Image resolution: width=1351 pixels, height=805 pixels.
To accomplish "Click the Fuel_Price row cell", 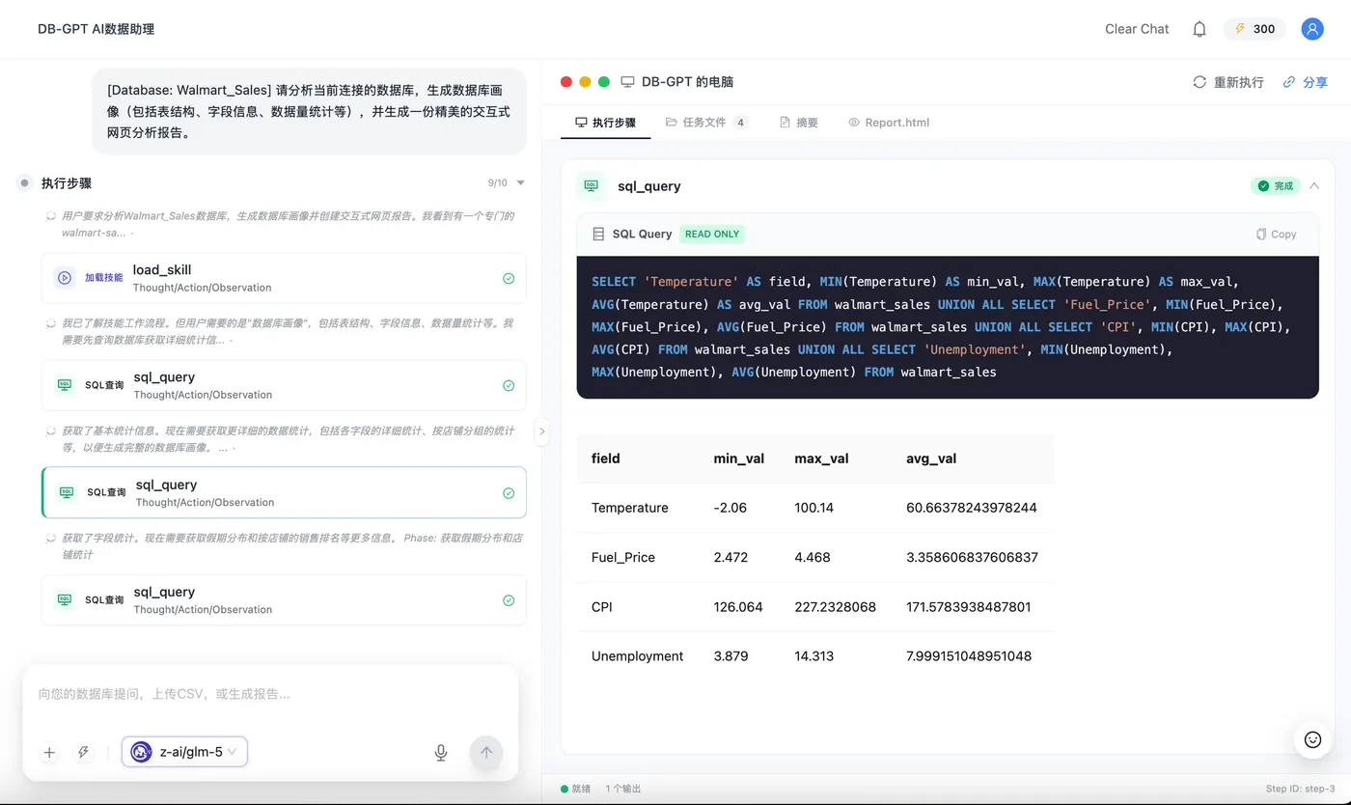I will [x=623, y=557].
